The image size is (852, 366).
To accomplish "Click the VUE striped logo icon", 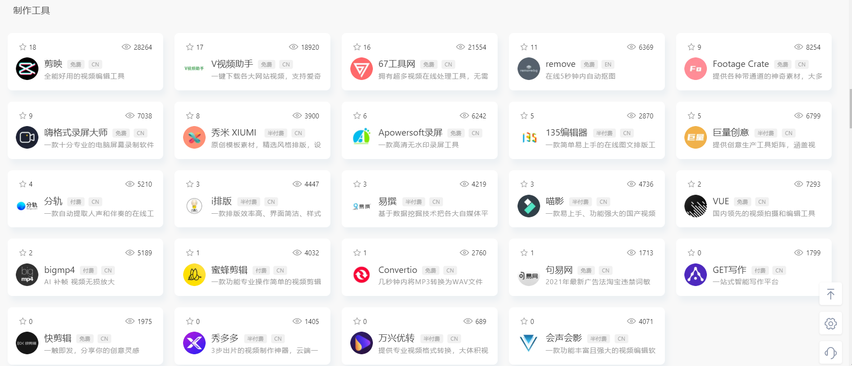I will [696, 206].
